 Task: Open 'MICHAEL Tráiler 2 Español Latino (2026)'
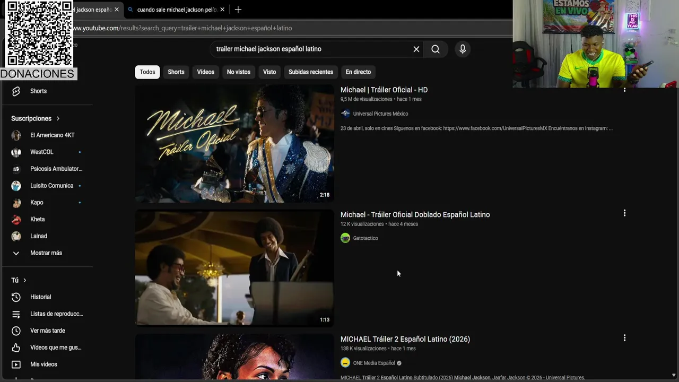pyautogui.click(x=405, y=339)
